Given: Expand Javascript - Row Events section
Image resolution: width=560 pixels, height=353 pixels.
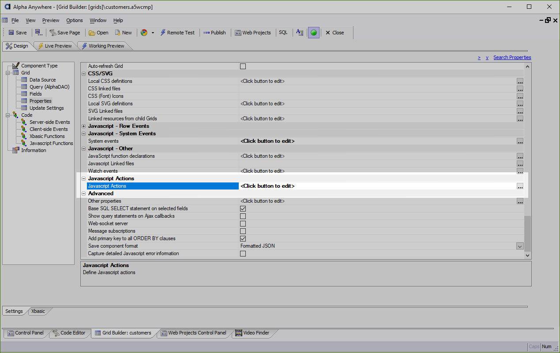Looking at the screenshot, I should (x=84, y=126).
